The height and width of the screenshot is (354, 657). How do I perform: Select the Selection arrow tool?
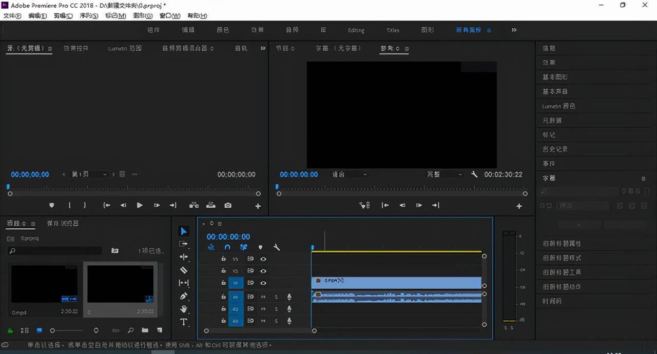(184, 231)
